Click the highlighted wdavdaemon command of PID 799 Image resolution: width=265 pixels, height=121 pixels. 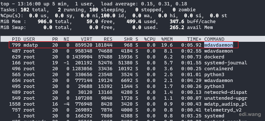click(x=219, y=45)
